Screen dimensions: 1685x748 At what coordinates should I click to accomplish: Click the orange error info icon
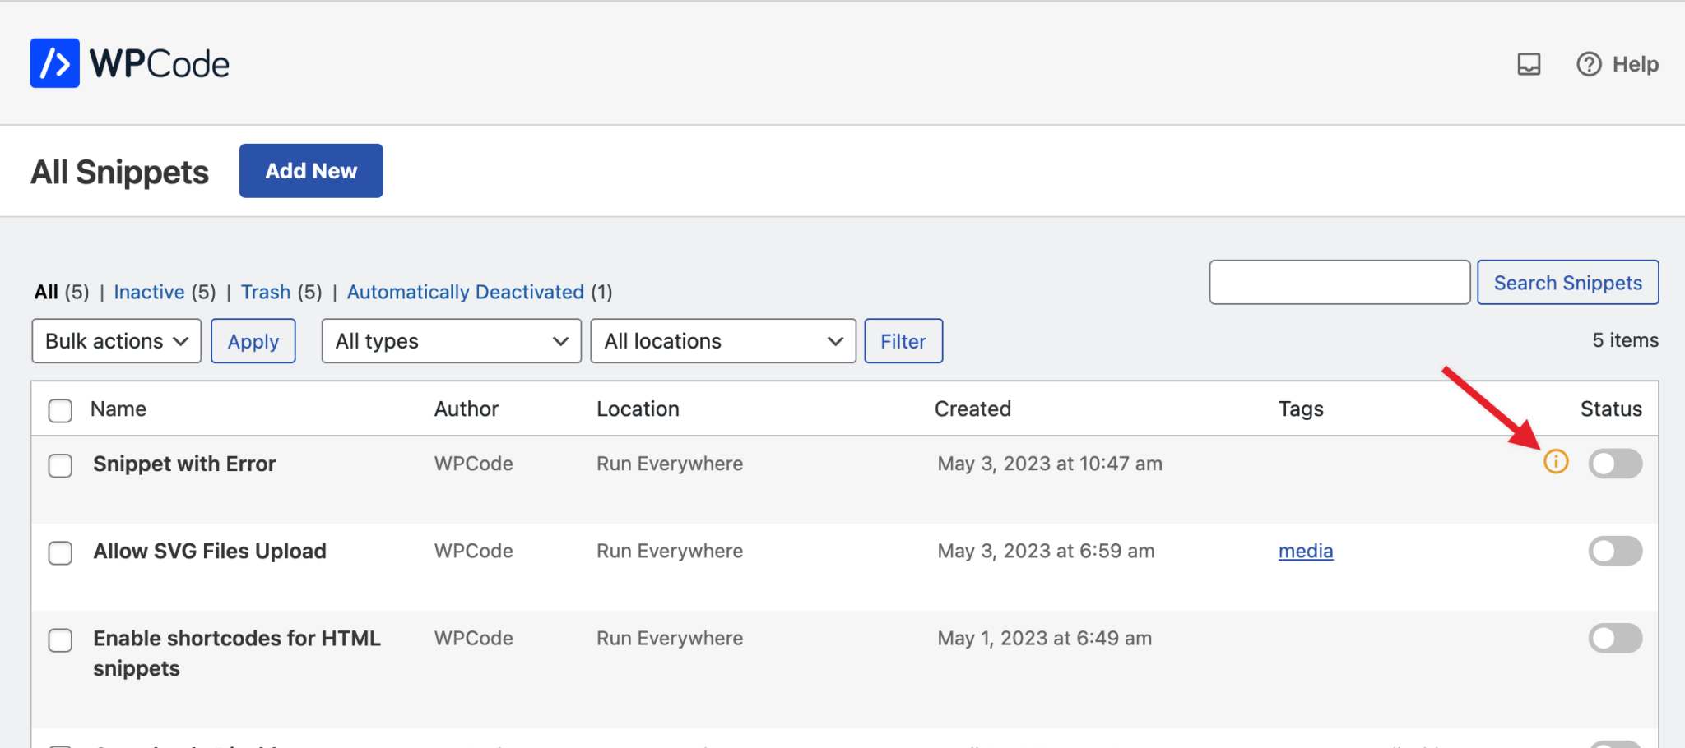1556,462
